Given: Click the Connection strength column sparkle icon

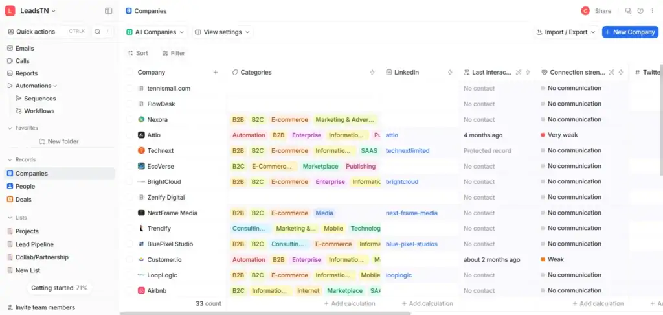Looking at the screenshot, I should click(x=621, y=73).
